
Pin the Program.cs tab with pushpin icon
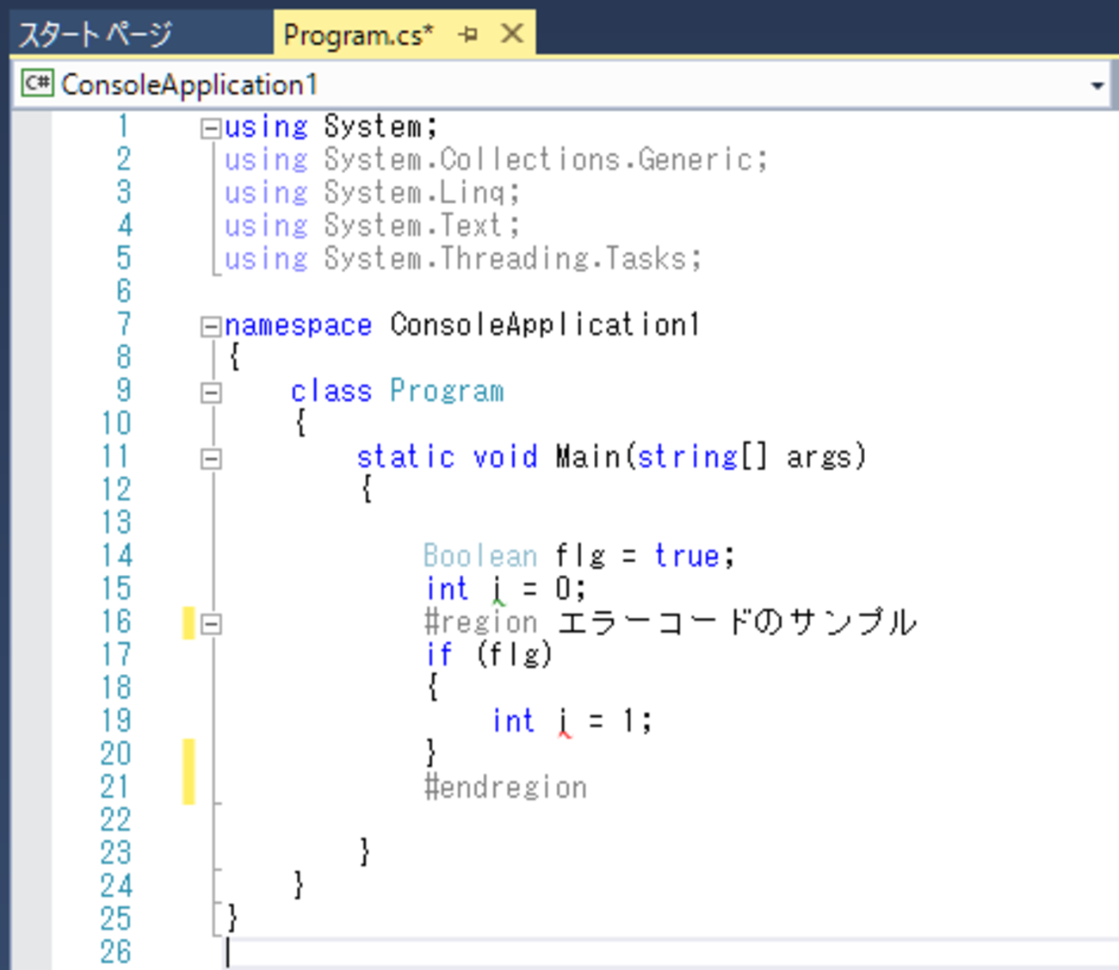[x=468, y=34]
